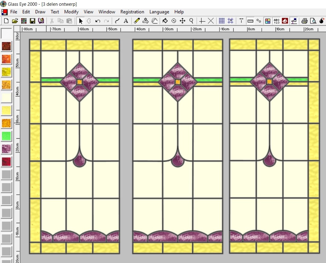326x263 pixels.
Task: Open Print Preview from the toolbar
Action: (x=313, y=21)
